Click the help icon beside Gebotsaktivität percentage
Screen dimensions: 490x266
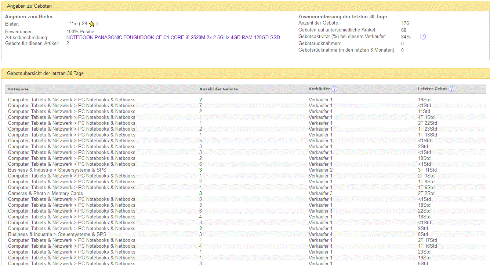[422, 37]
